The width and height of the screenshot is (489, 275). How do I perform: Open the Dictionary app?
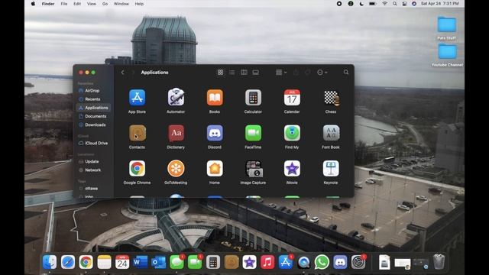[x=176, y=133]
